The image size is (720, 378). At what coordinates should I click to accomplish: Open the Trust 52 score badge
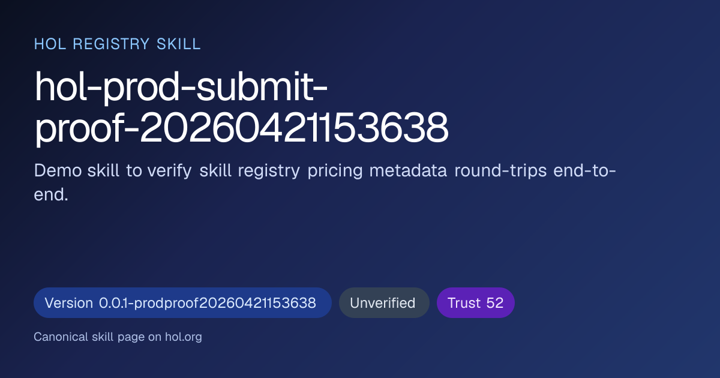[475, 303]
